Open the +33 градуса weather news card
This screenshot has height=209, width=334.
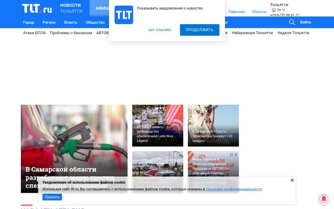213,125
